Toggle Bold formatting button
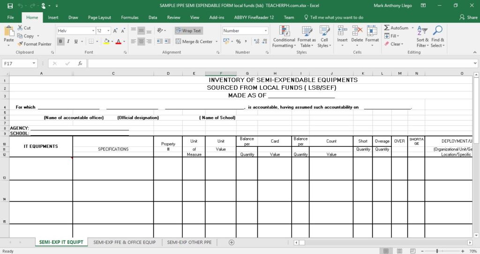This screenshot has width=480, height=254. [60, 42]
